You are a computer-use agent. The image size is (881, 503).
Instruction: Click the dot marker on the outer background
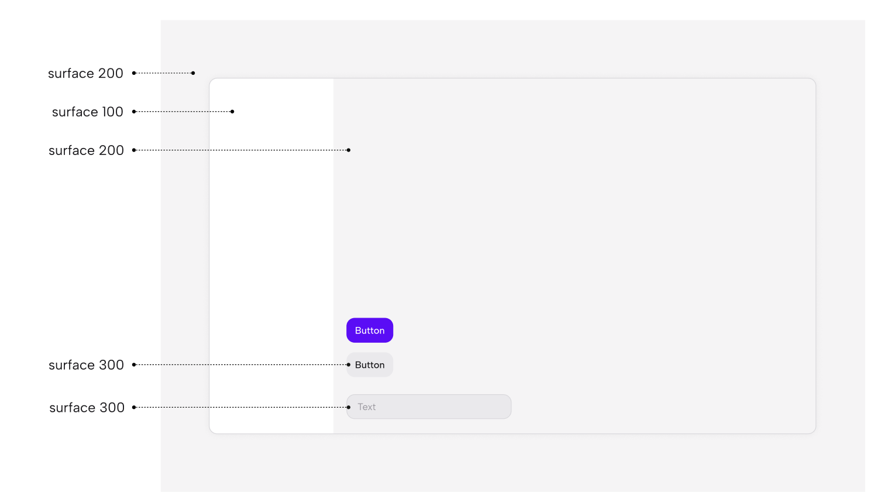193,73
